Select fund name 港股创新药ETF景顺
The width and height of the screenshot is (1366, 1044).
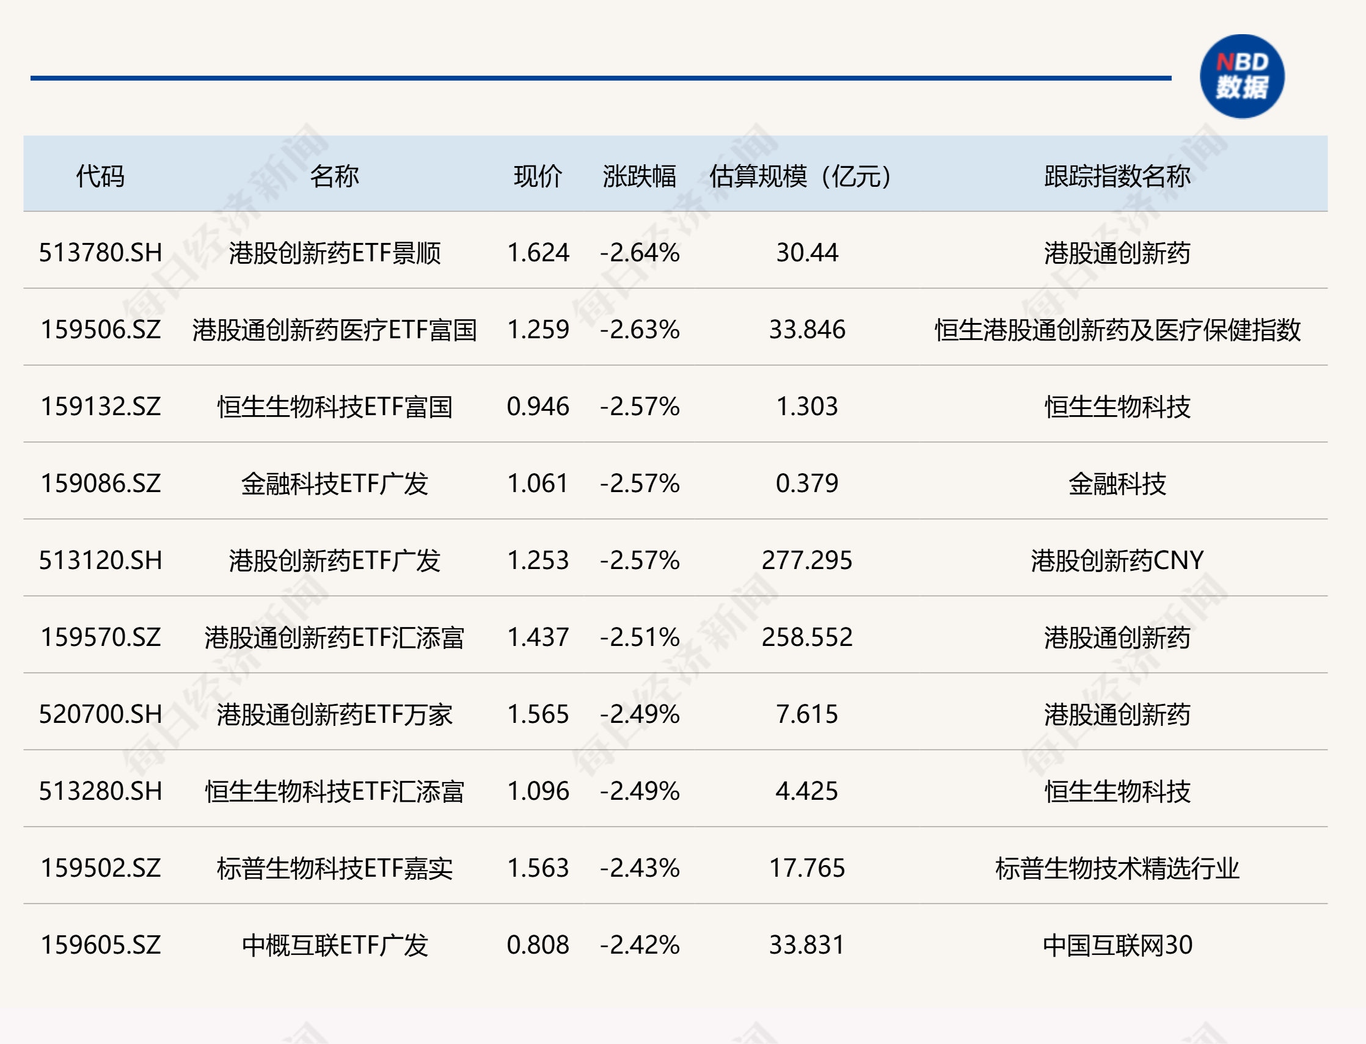tap(335, 253)
